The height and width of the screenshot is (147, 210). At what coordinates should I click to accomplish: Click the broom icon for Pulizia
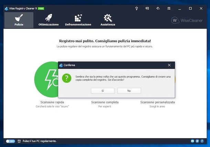click(19, 18)
